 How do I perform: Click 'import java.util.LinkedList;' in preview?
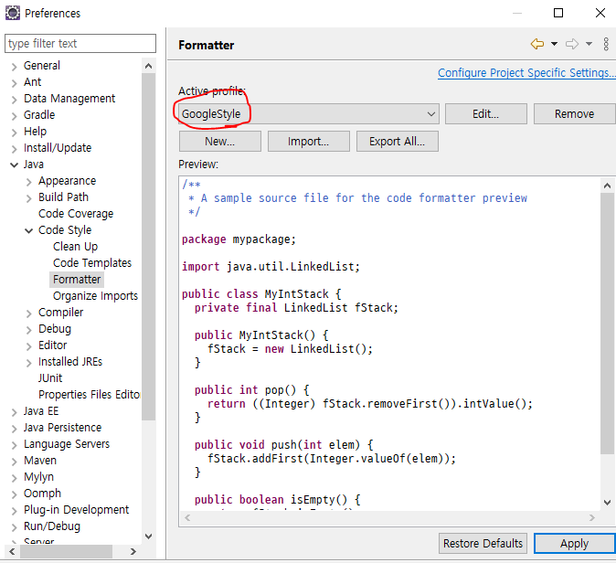[x=271, y=267]
